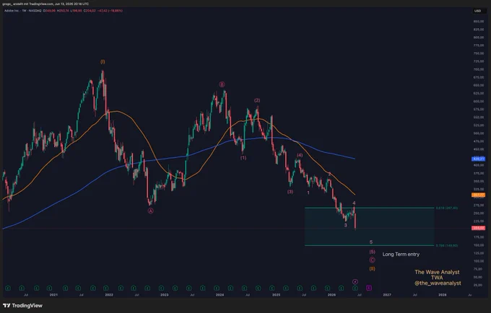Click the 25,00 price axis label
Screen dimensions: 491x313
coord(479,285)
